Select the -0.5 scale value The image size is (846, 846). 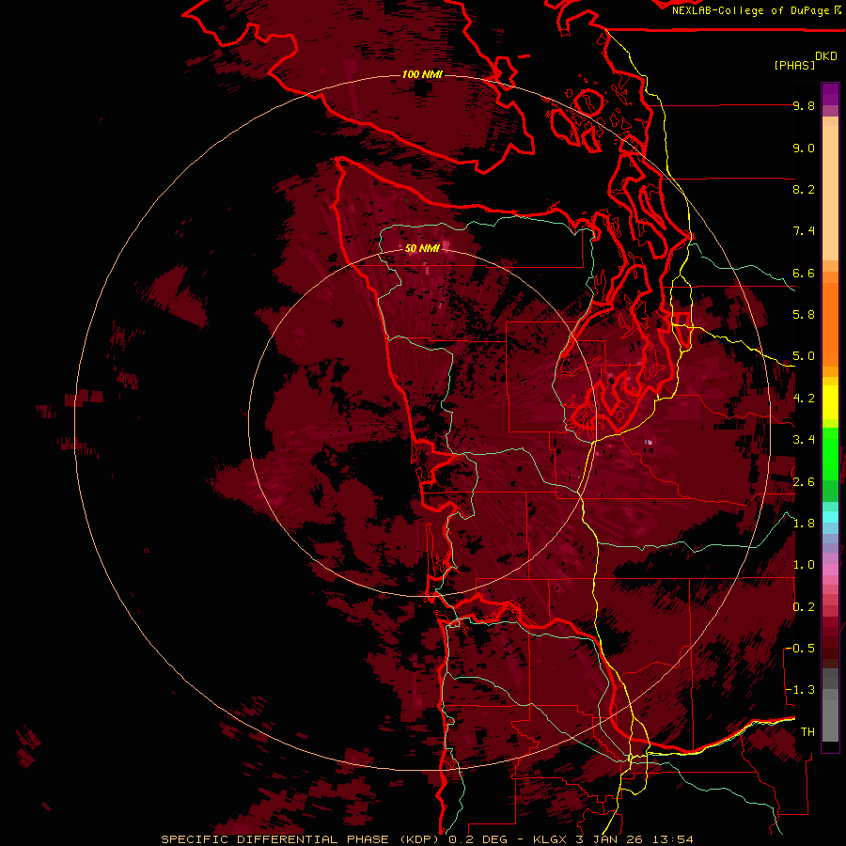800,649
